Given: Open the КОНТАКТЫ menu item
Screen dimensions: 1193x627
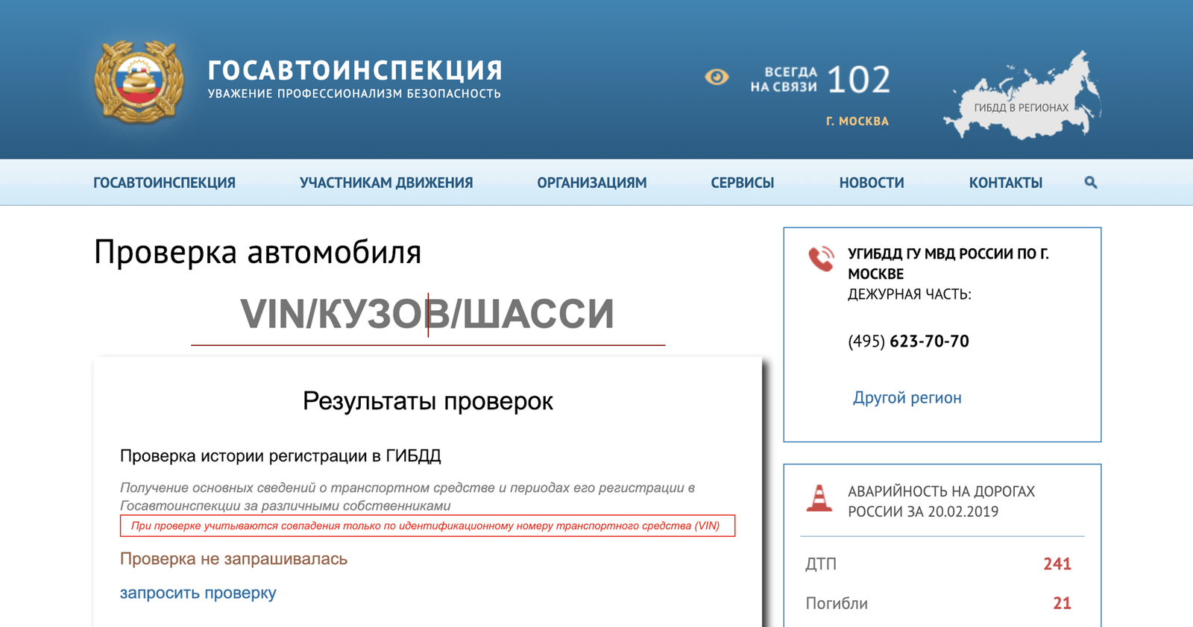Looking at the screenshot, I should [x=1006, y=183].
